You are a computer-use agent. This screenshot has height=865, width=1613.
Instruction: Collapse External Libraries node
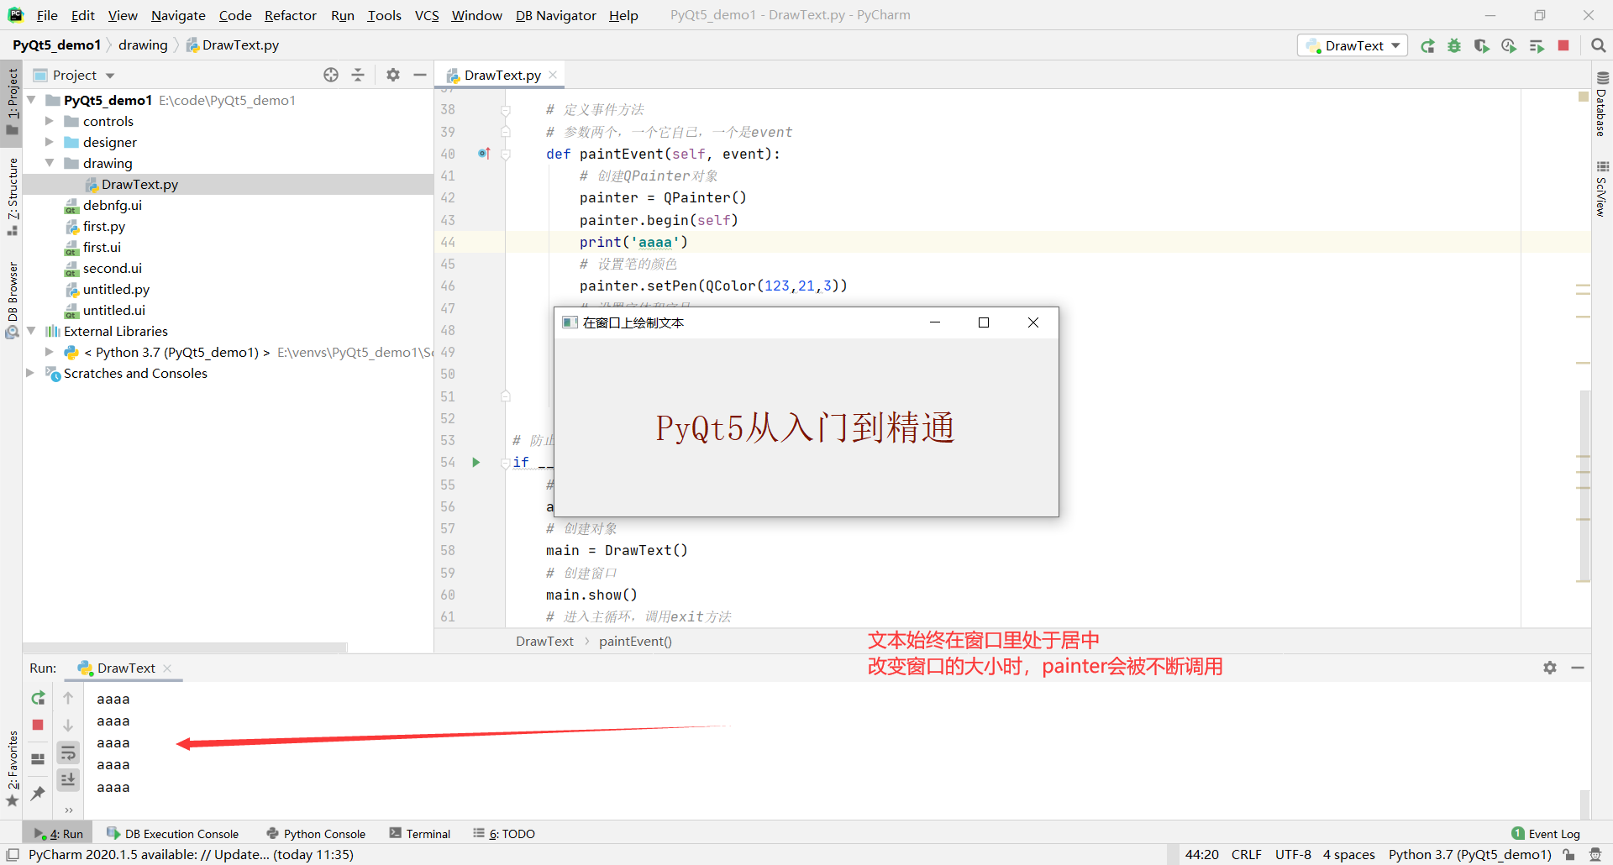(31, 331)
